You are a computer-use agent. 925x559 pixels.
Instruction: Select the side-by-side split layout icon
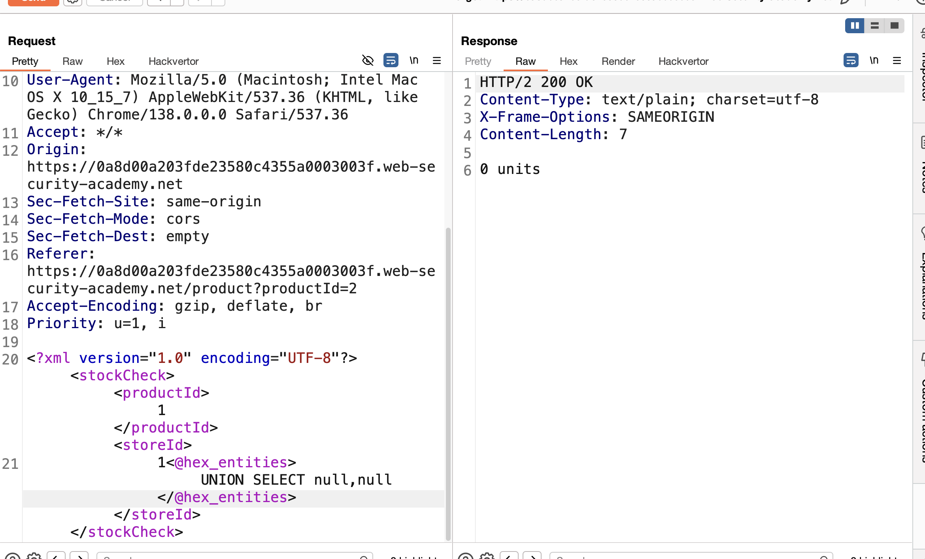pyautogui.click(x=855, y=26)
